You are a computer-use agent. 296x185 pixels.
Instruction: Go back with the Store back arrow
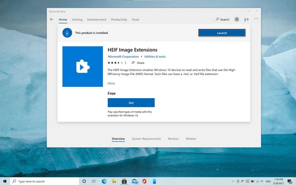click(52, 19)
